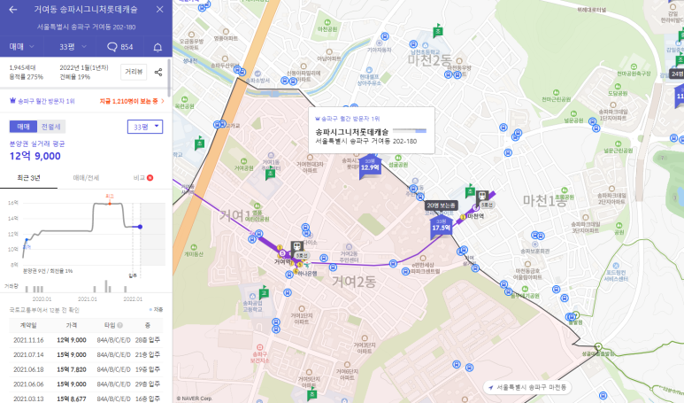Click the 입주 marker on chart
Image resolution: width=684 pixels, height=403 pixels.
[133, 275]
